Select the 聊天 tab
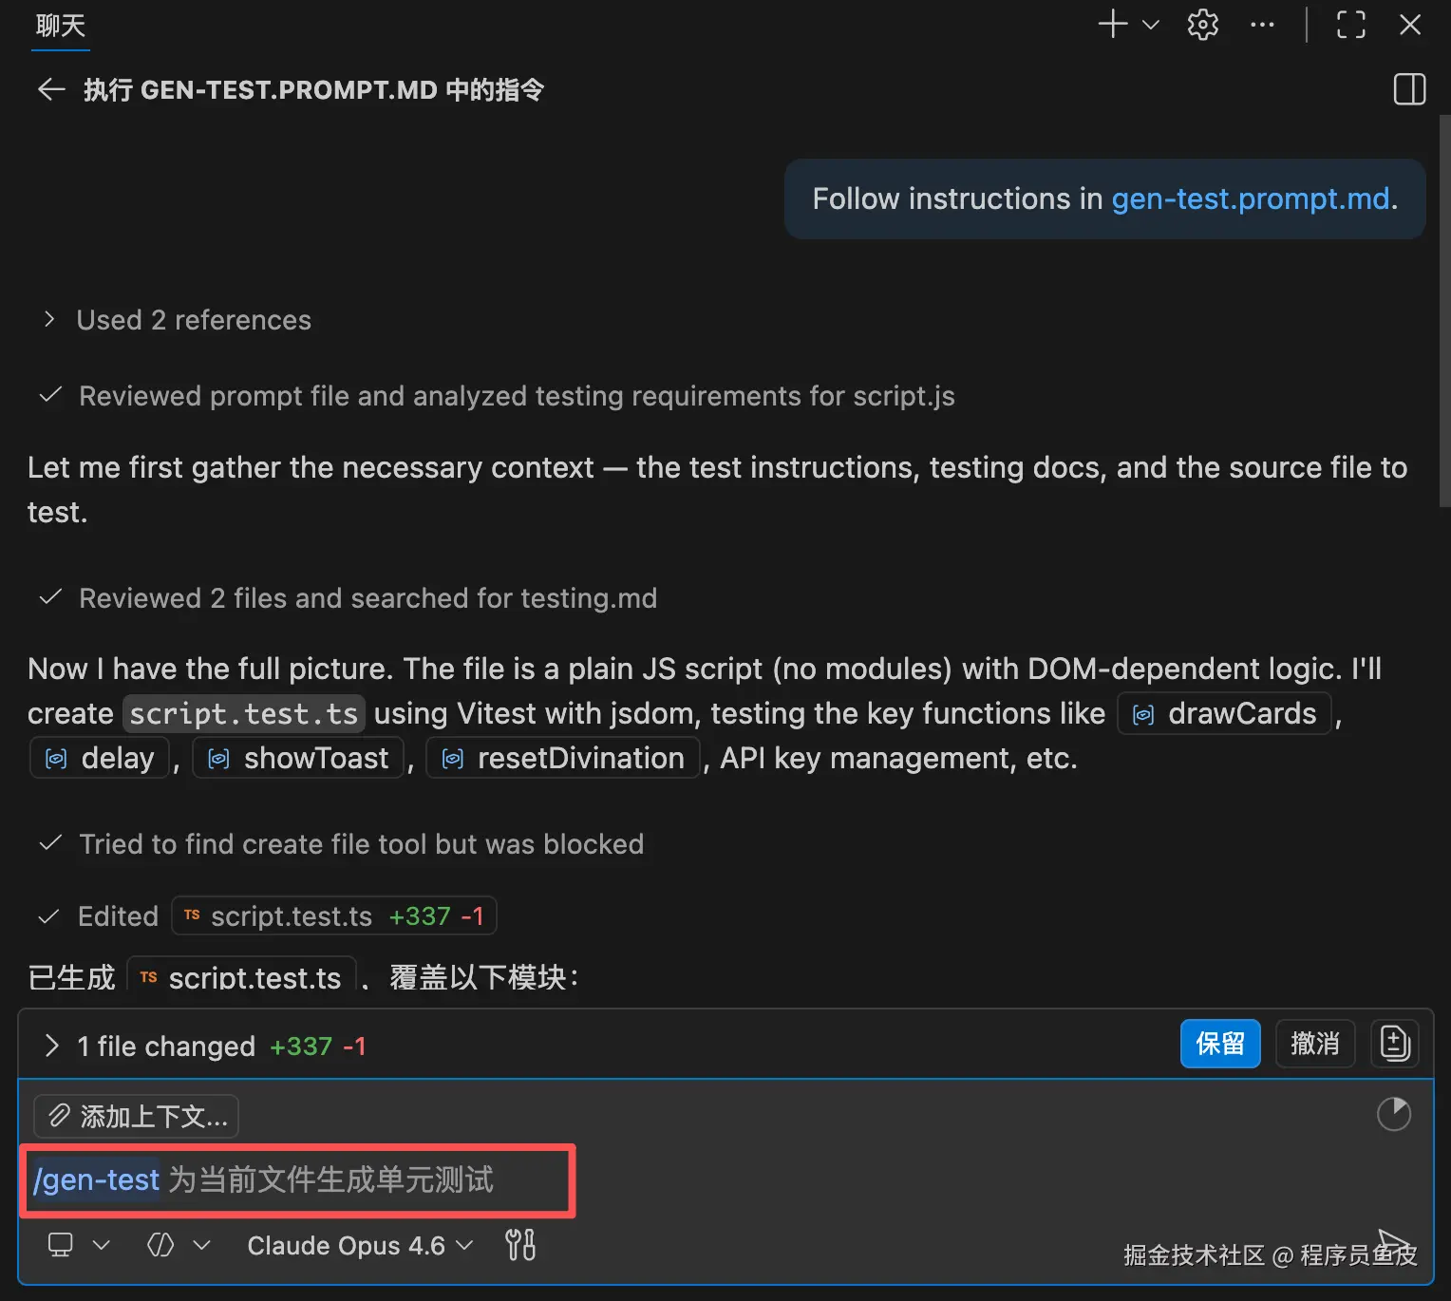 point(61,26)
